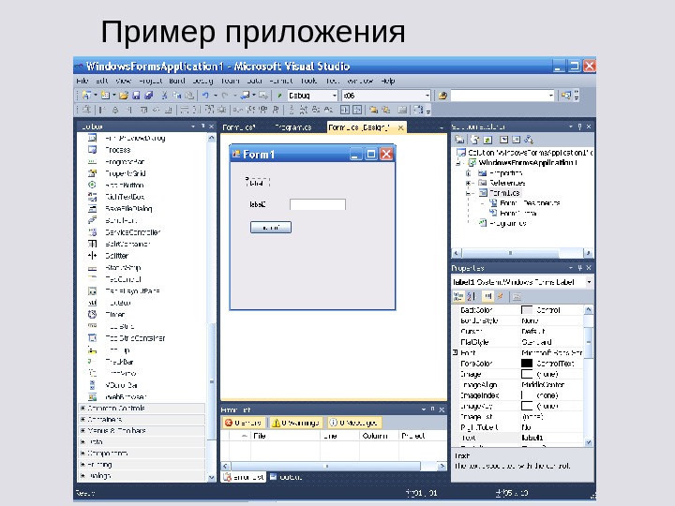
Task: Click Refresh icon in Solution Explorer toolbar
Action: click(x=487, y=140)
